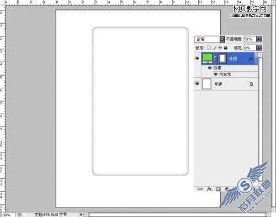The image size is (276, 217).
Task: Open the opacity slider arrow next to 51%
Action: click(259, 39)
